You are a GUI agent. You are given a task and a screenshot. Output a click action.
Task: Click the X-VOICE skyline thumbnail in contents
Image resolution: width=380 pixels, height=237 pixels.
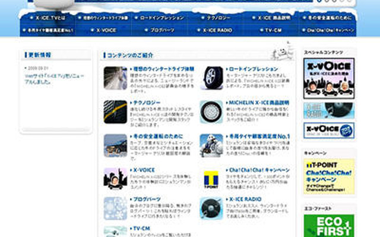click(115, 179)
